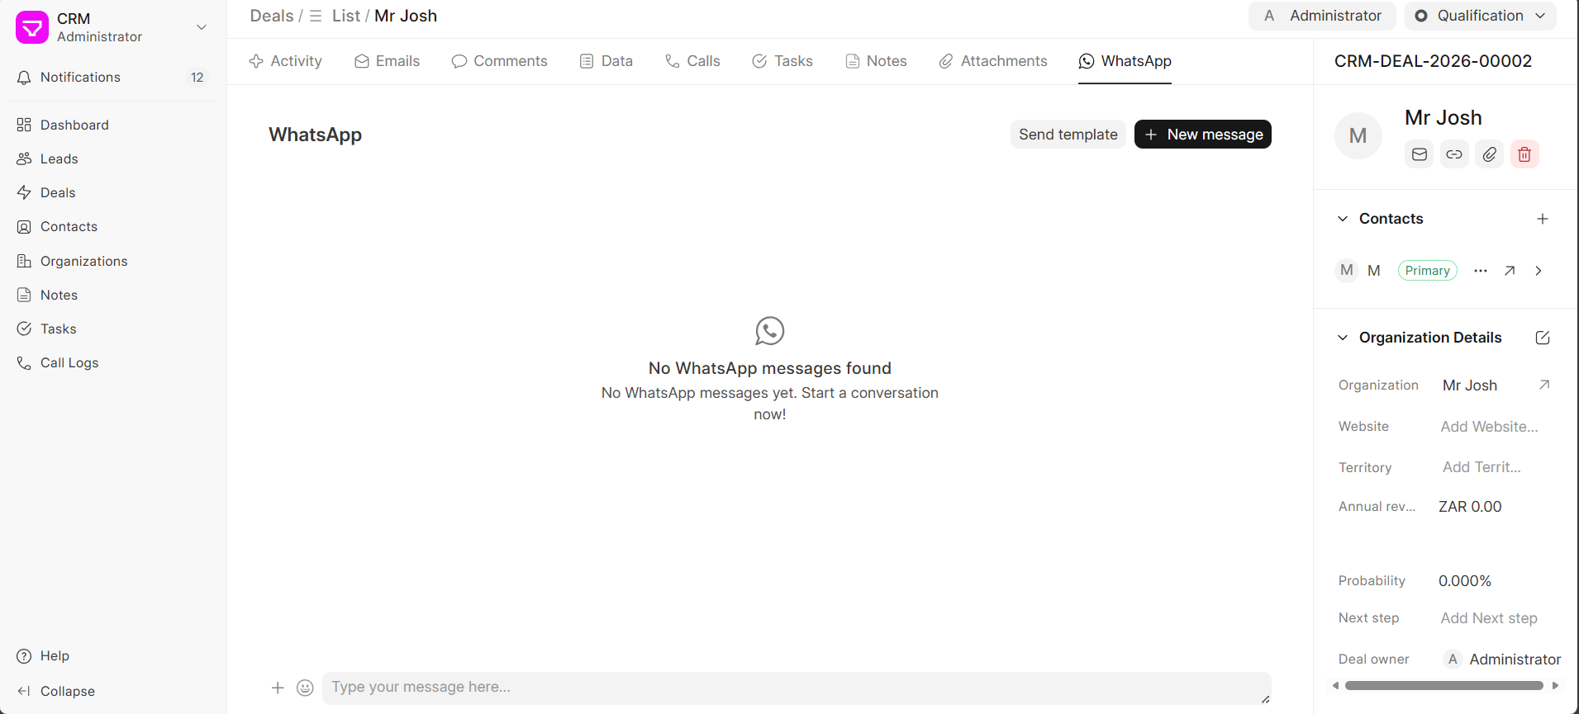Click the plus attach icon beside emoji
Image resolution: width=1579 pixels, height=714 pixels.
click(278, 688)
